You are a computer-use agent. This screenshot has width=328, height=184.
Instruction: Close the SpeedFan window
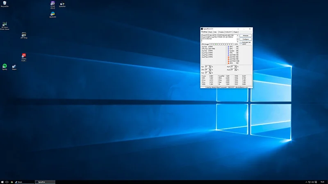pos(250,29)
